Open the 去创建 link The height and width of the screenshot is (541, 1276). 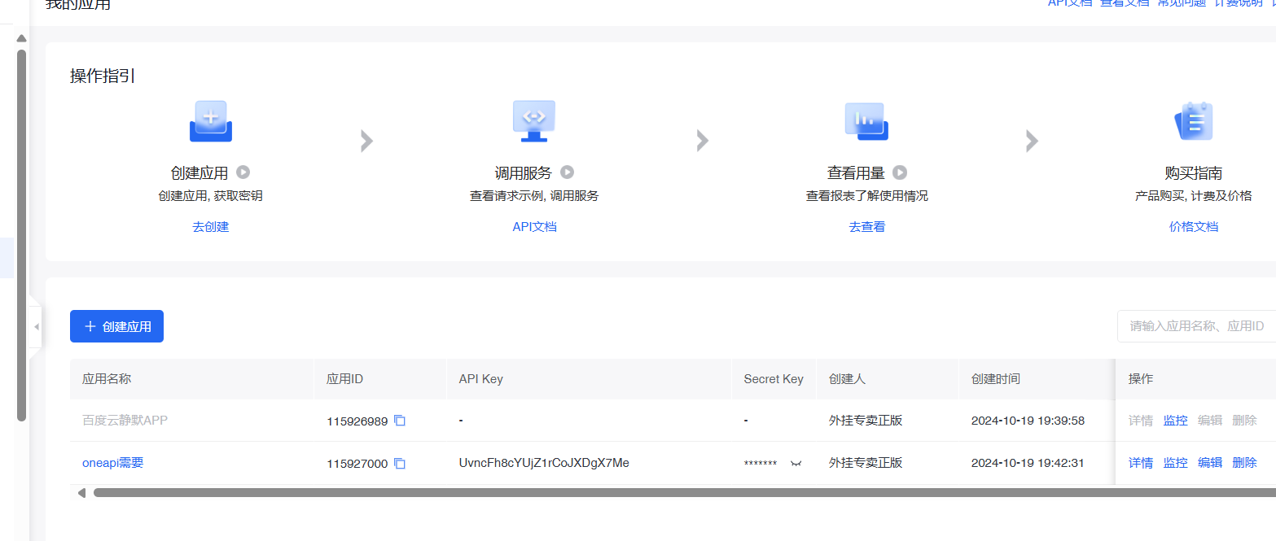pyautogui.click(x=211, y=227)
